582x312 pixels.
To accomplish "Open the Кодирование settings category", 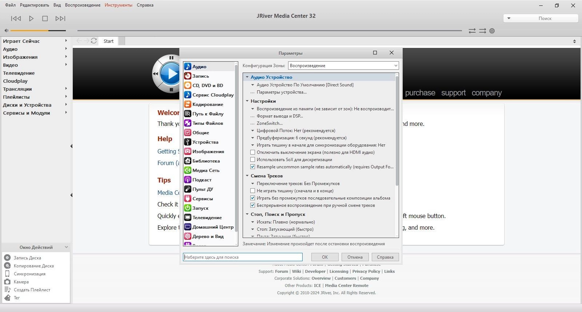I will [x=207, y=104].
